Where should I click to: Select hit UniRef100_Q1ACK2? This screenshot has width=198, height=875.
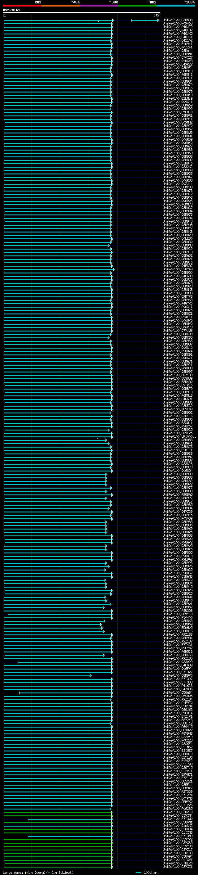(x=177, y=826)
